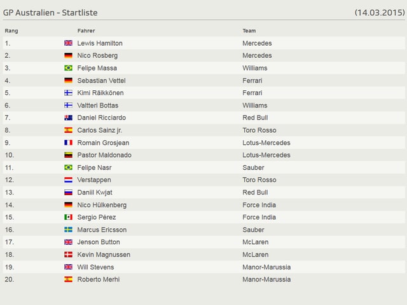407x305 pixels.
Task: Select the Rang column header
Action: click(11, 31)
